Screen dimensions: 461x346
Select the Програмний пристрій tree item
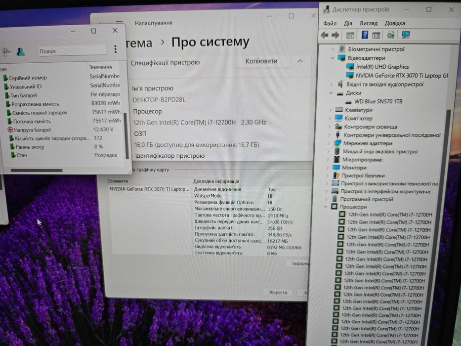click(x=366, y=199)
